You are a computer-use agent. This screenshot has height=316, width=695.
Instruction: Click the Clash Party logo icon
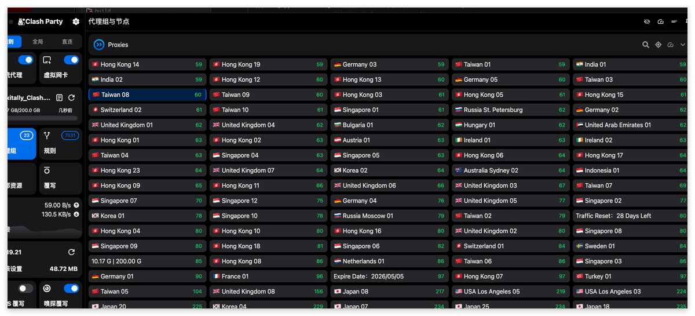tap(21, 21)
